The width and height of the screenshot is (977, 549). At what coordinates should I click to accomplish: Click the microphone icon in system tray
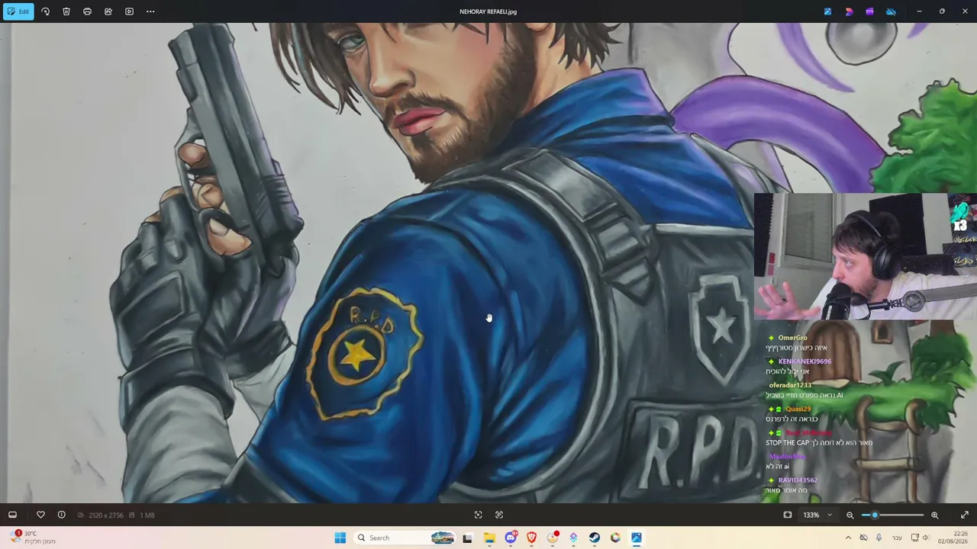tap(879, 538)
